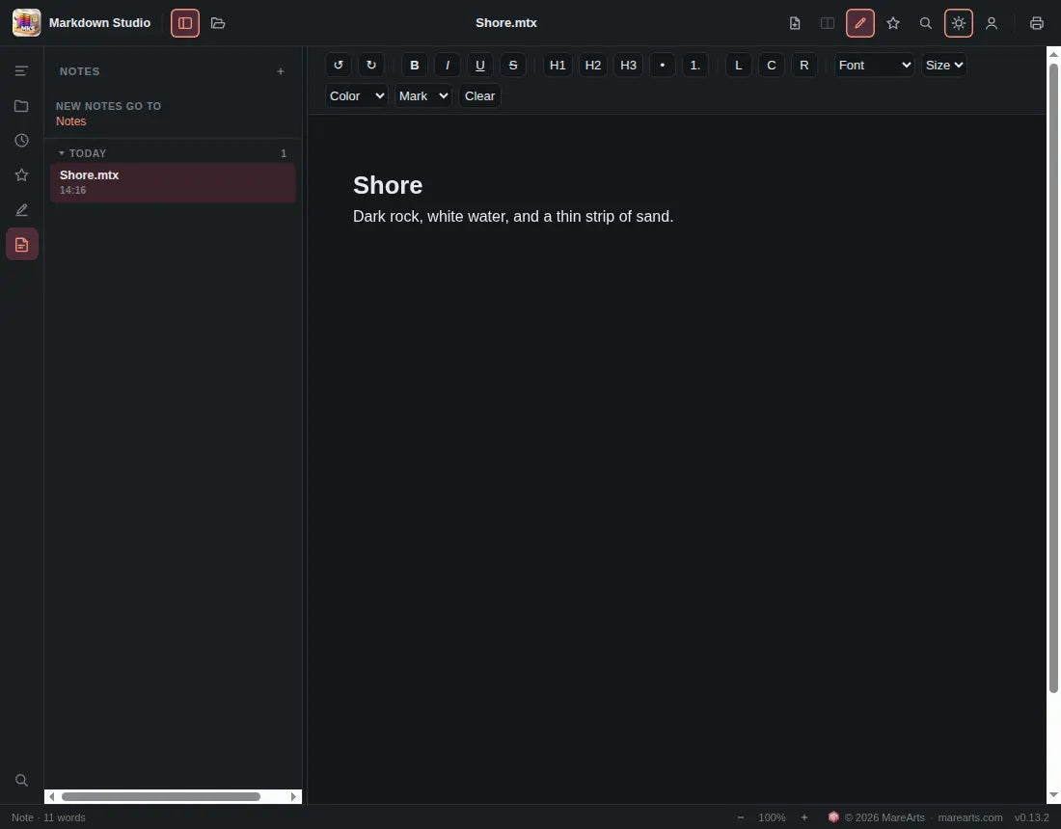Click the Shore heading in editor
1061x829 pixels.
click(388, 185)
